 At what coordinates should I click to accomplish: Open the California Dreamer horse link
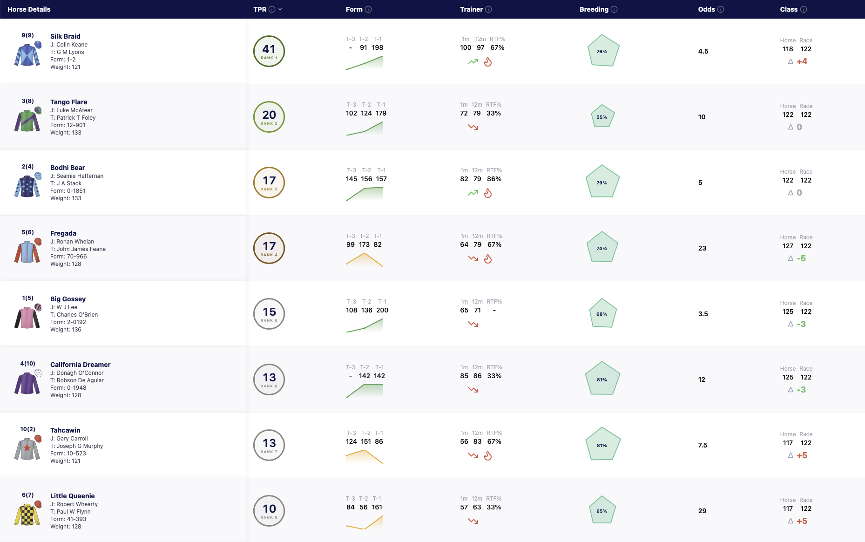pos(81,365)
